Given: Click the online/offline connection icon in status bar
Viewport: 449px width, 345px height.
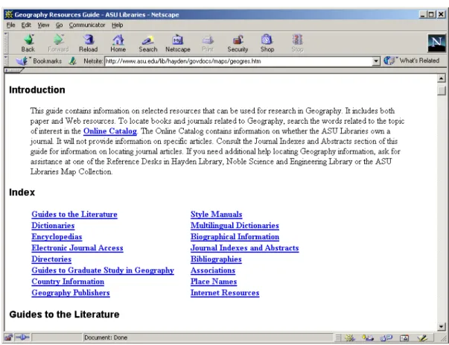Looking at the screenshot, I should point(22,338).
